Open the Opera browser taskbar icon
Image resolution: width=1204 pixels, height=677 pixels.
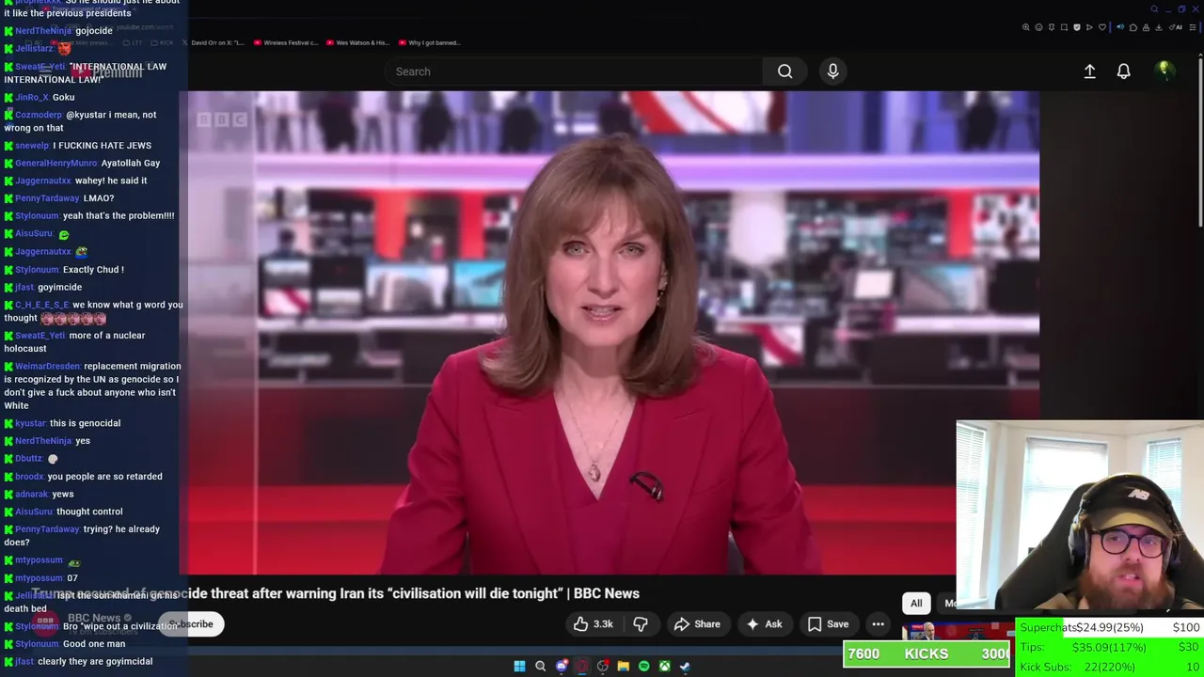tap(582, 666)
